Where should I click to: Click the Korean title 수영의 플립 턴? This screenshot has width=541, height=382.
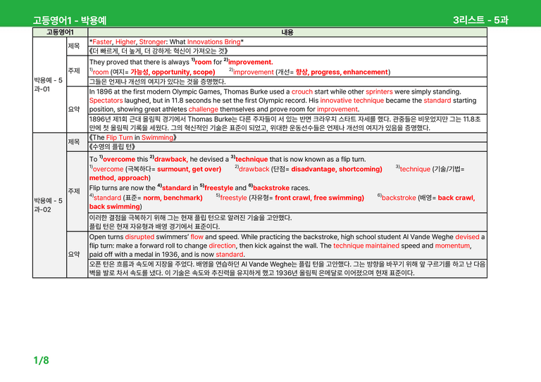pyautogui.click(x=112, y=147)
